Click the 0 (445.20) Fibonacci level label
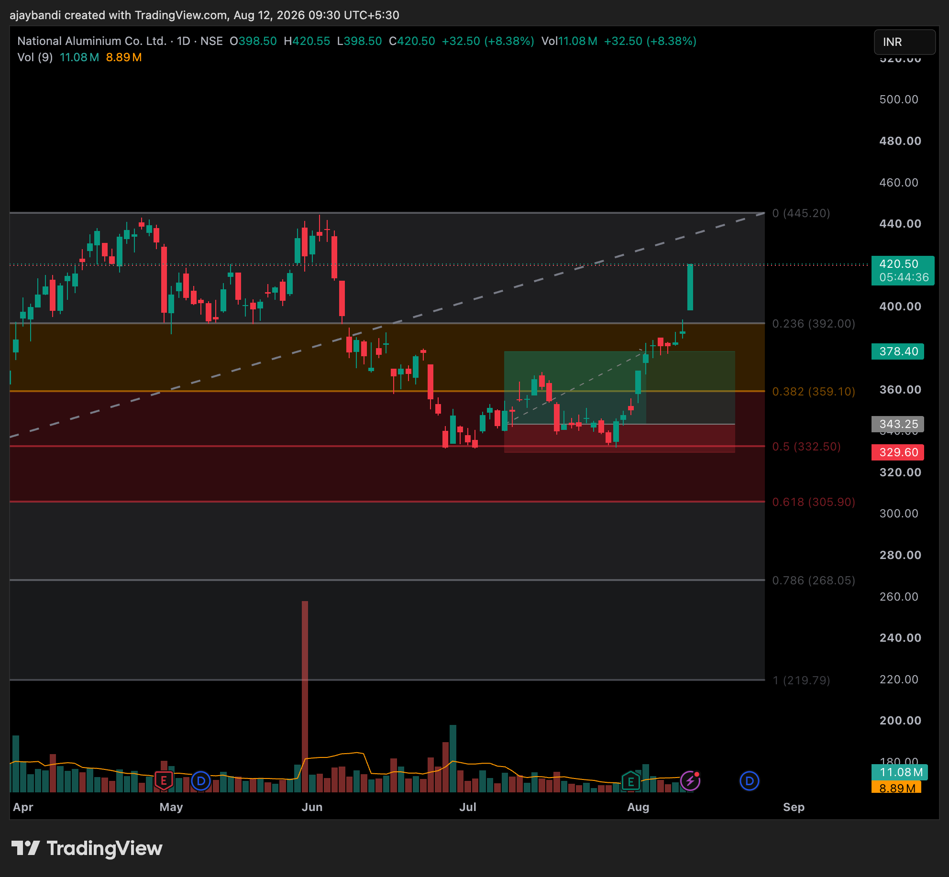The image size is (949, 877). click(x=801, y=213)
